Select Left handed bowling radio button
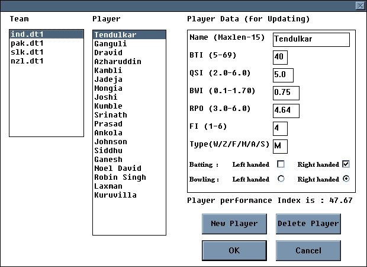367x267 pixels. (x=281, y=179)
